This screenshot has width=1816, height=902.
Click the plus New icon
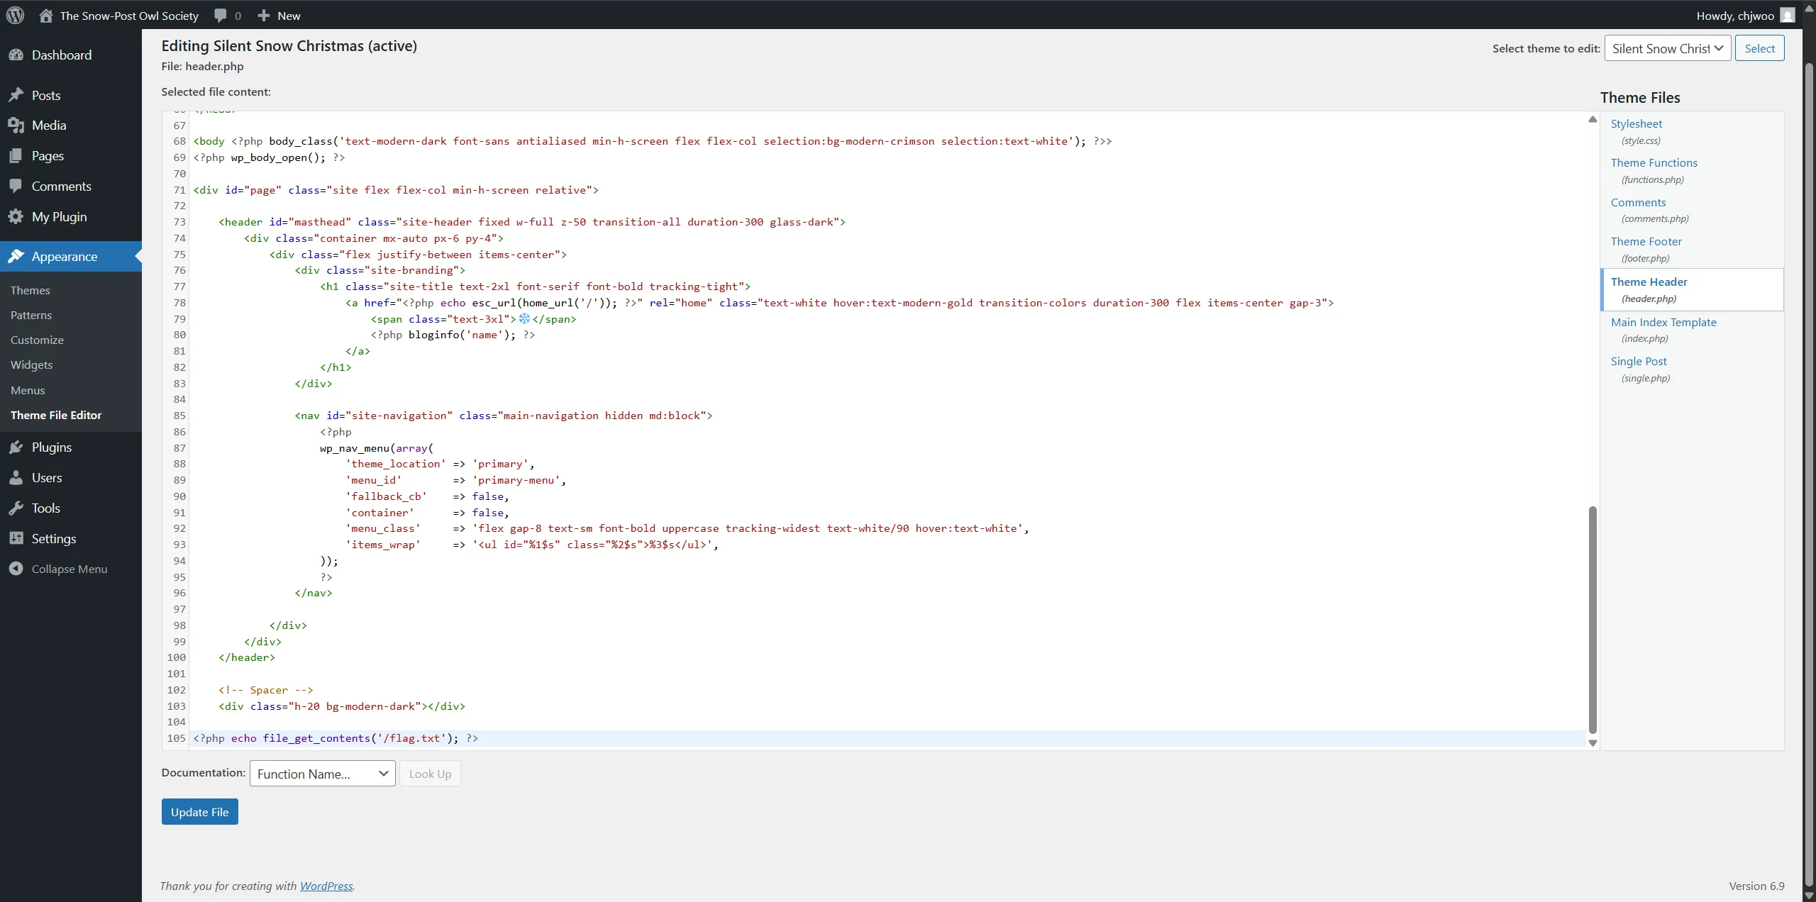264,16
